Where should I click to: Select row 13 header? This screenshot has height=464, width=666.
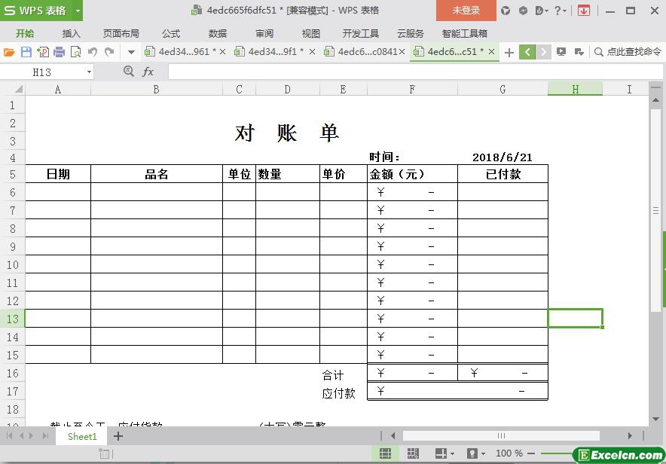(12, 319)
